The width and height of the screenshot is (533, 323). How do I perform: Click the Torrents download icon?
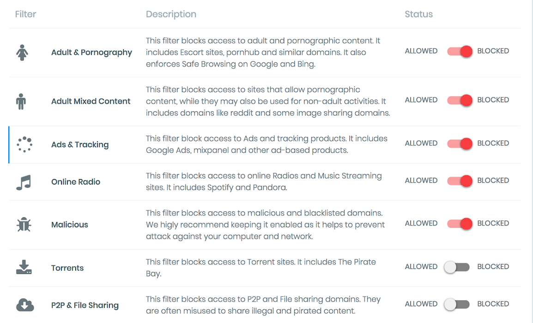pyautogui.click(x=24, y=268)
